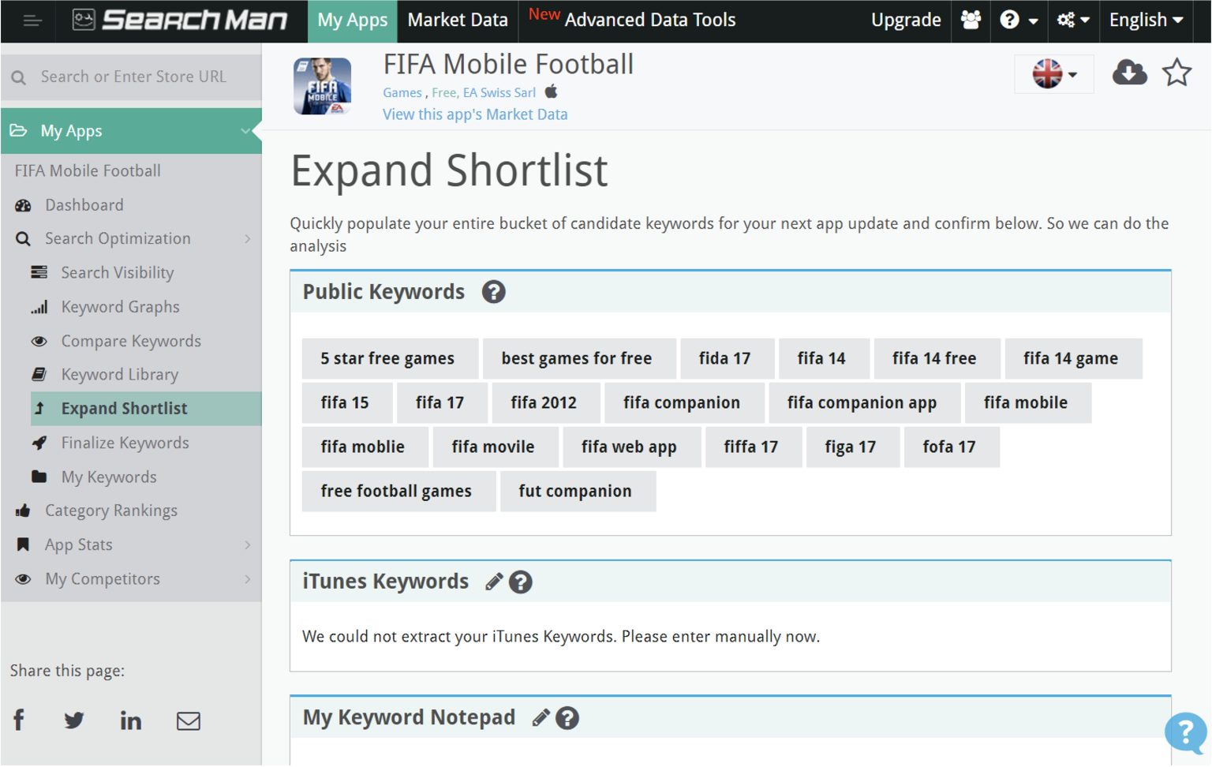Click the Games category link
The image size is (1212, 767).
[402, 93]
